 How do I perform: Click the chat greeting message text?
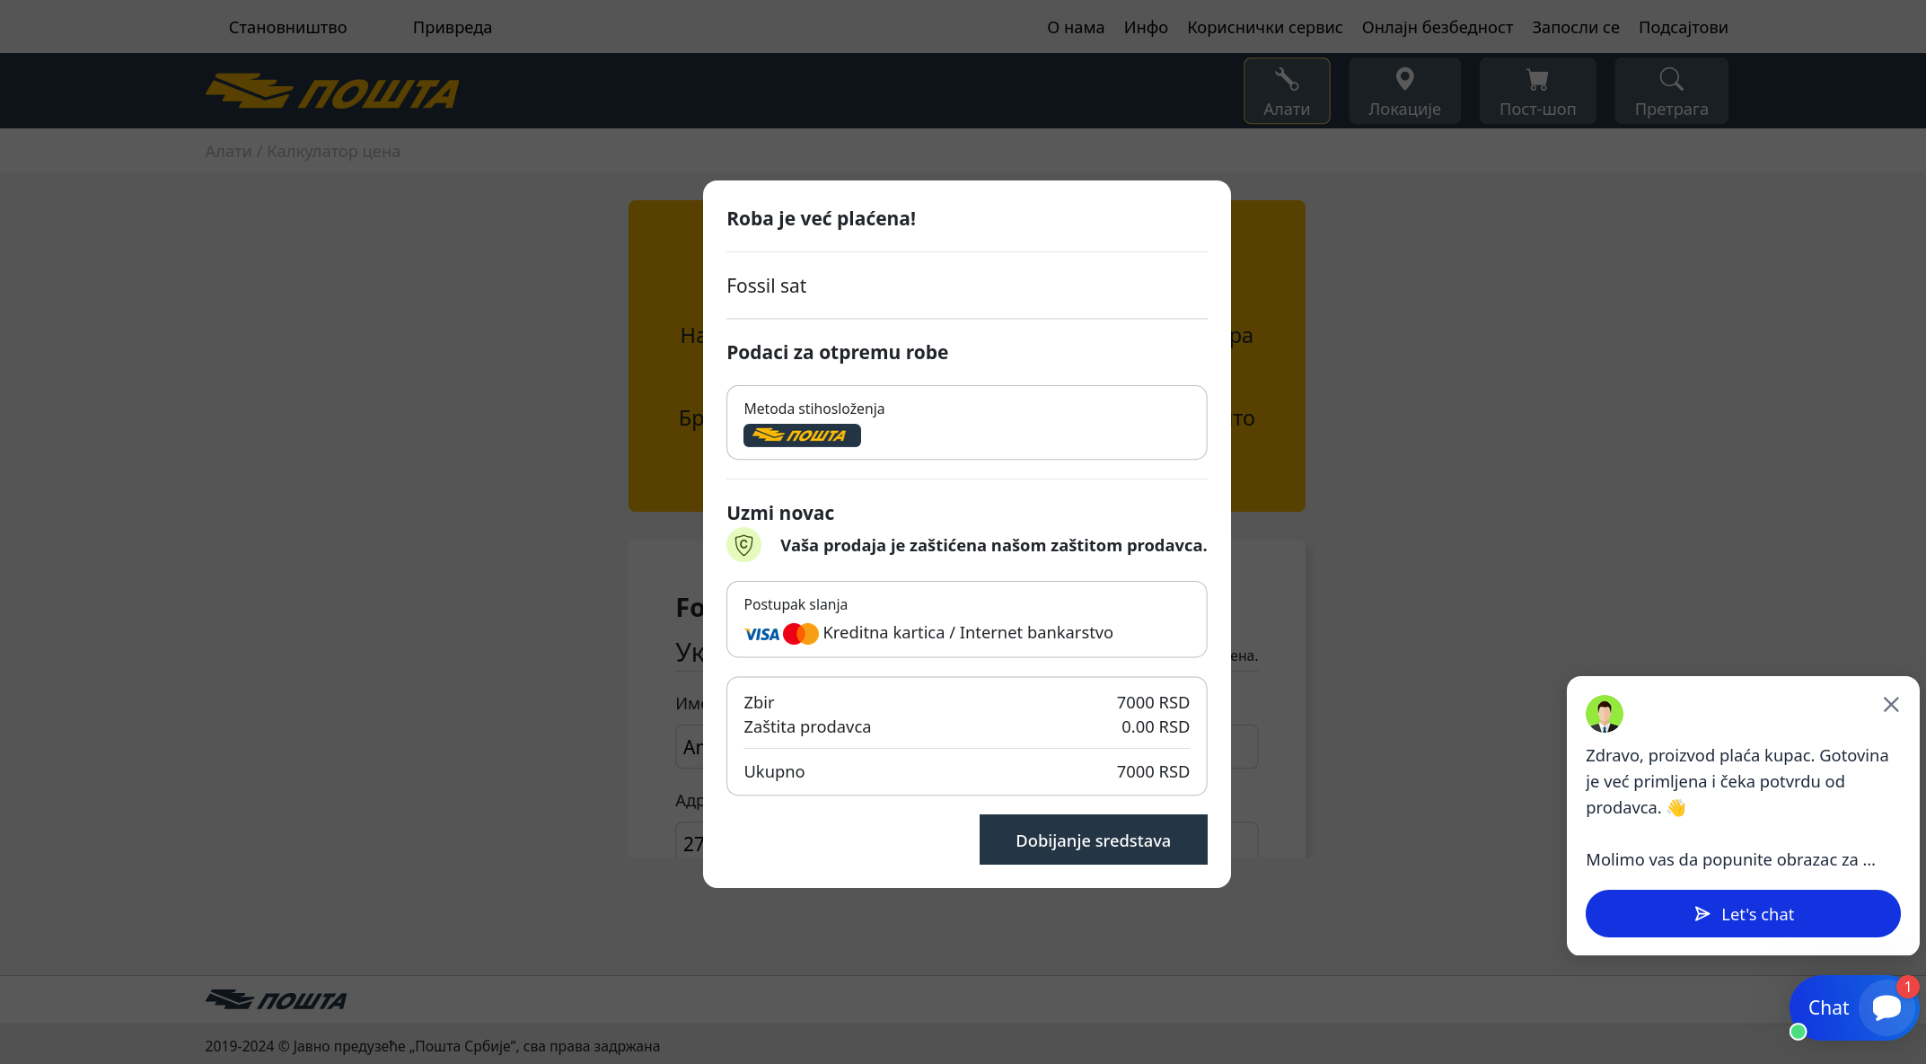point(1737,781)
